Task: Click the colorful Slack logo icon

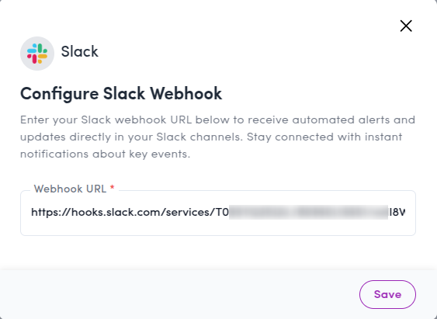Action: [x=37, y=54]
